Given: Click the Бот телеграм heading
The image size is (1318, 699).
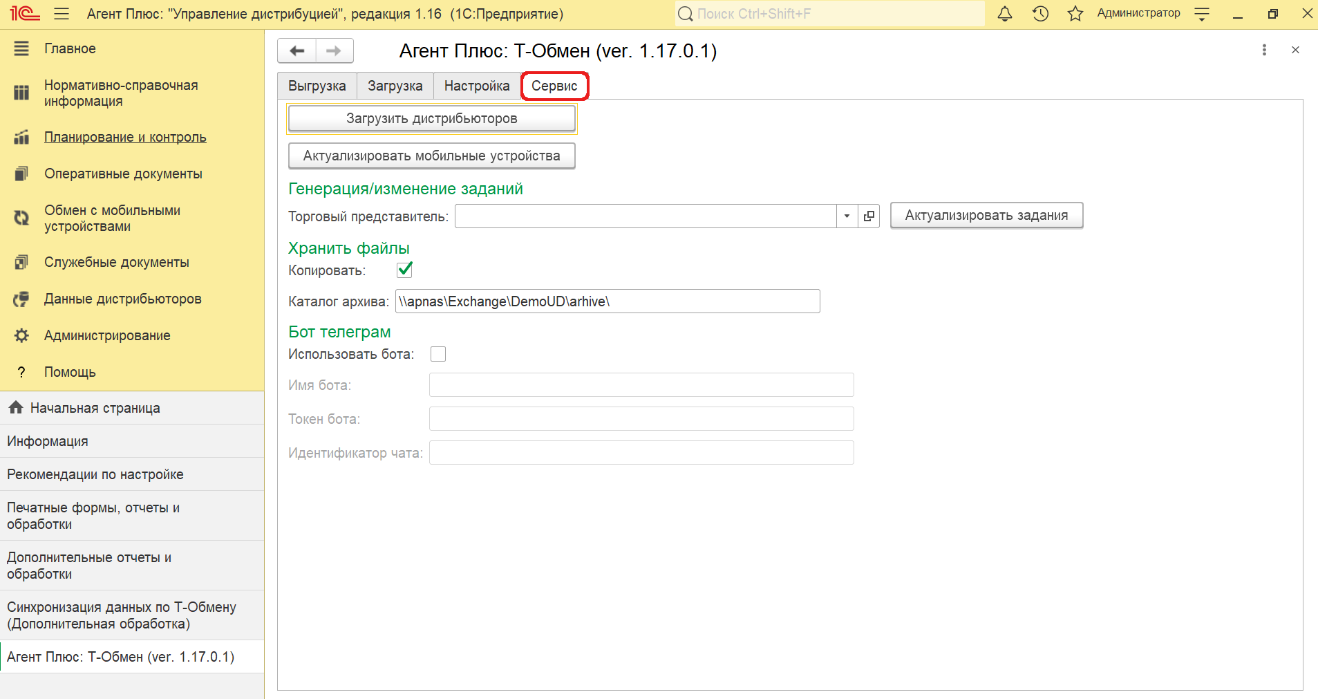Looking at the screenshot, I should [x=339, y=332].
